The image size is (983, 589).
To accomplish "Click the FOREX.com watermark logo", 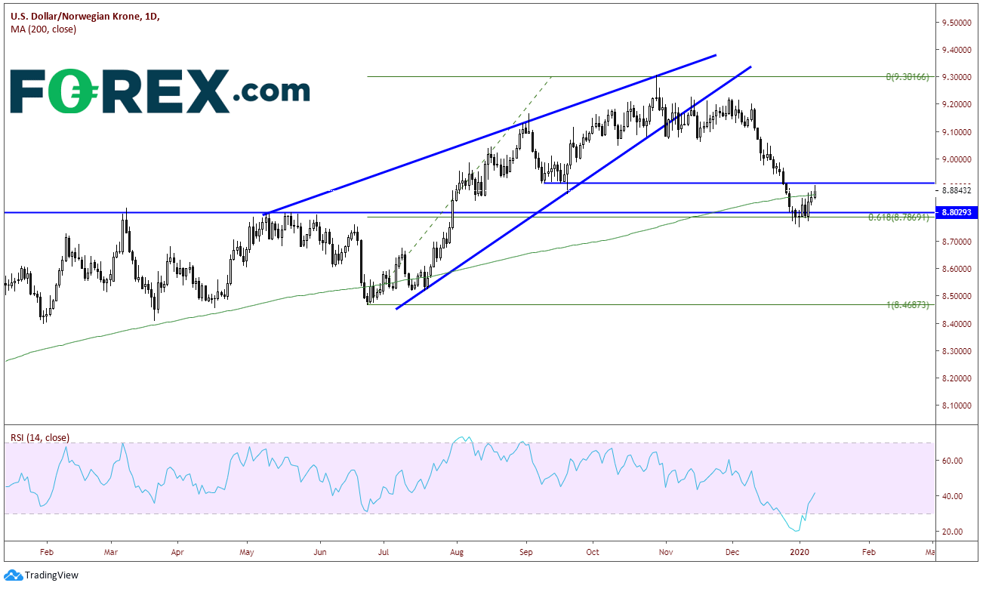I will coord(159,91).
